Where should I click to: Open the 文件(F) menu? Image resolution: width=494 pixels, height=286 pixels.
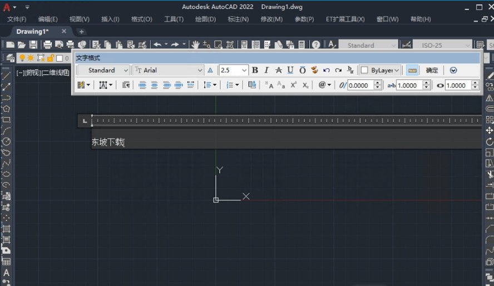(17, 19)
